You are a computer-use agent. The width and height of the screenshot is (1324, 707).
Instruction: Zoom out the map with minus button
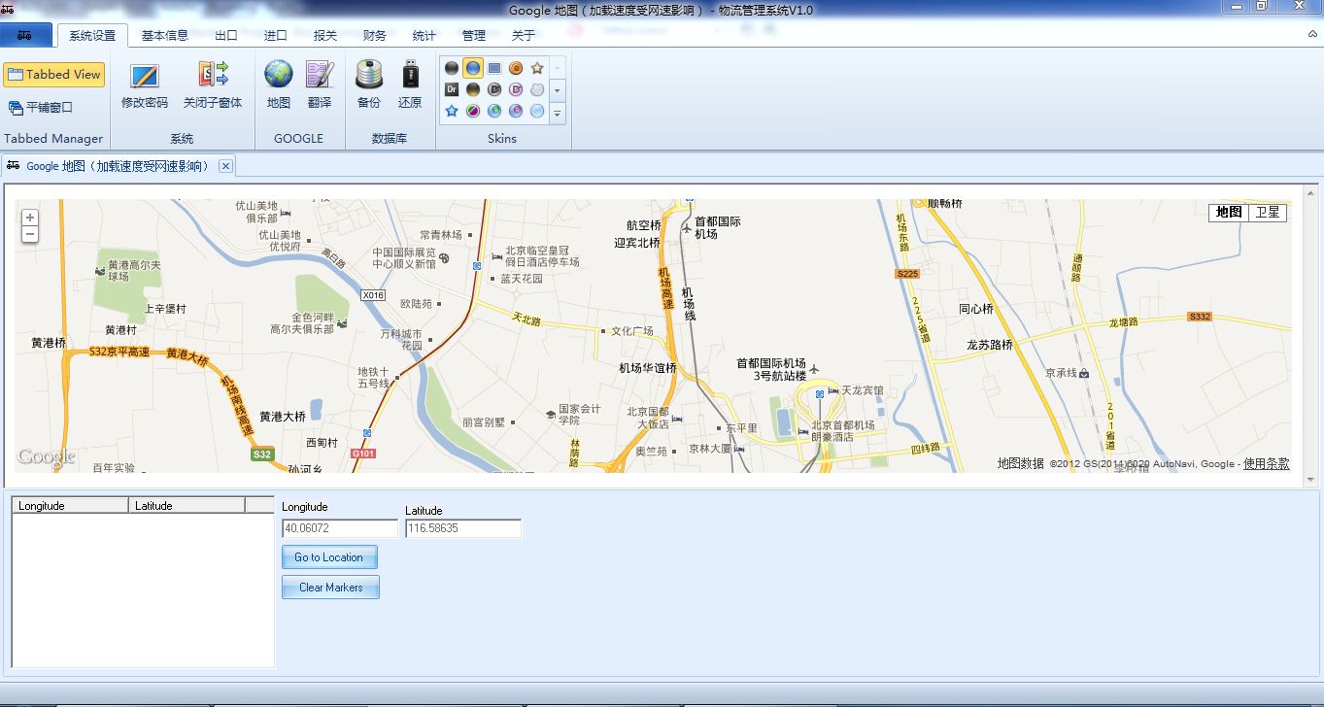[30, 234]
